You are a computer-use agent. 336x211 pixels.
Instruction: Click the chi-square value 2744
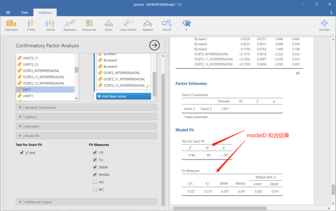pos(192,155)
